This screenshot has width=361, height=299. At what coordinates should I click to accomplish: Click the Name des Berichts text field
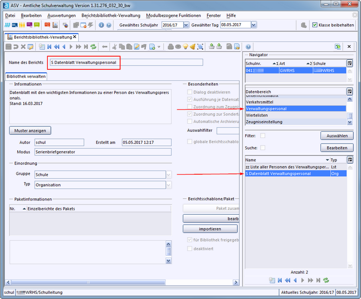126,62
